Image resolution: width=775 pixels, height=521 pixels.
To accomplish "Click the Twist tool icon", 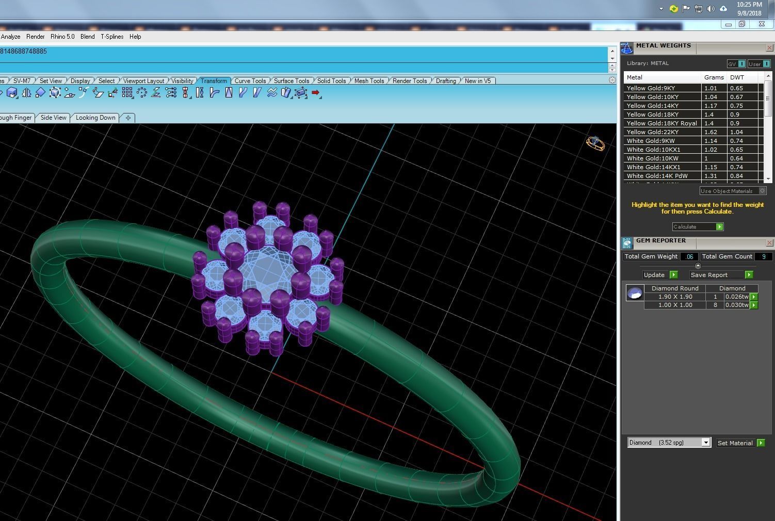I will (x=200, y=93).
